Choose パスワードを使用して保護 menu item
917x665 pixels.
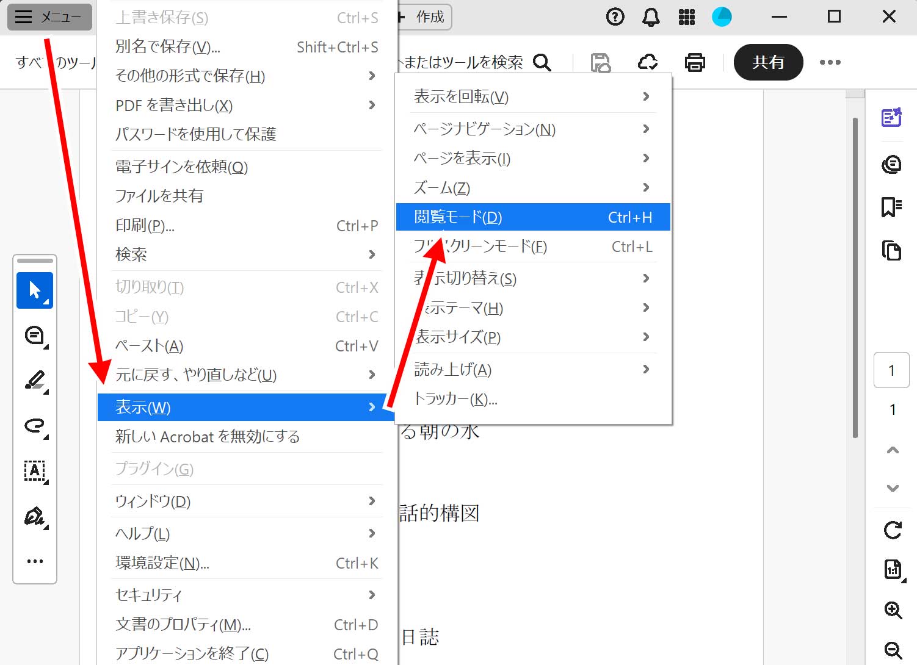tap(247, 134)
